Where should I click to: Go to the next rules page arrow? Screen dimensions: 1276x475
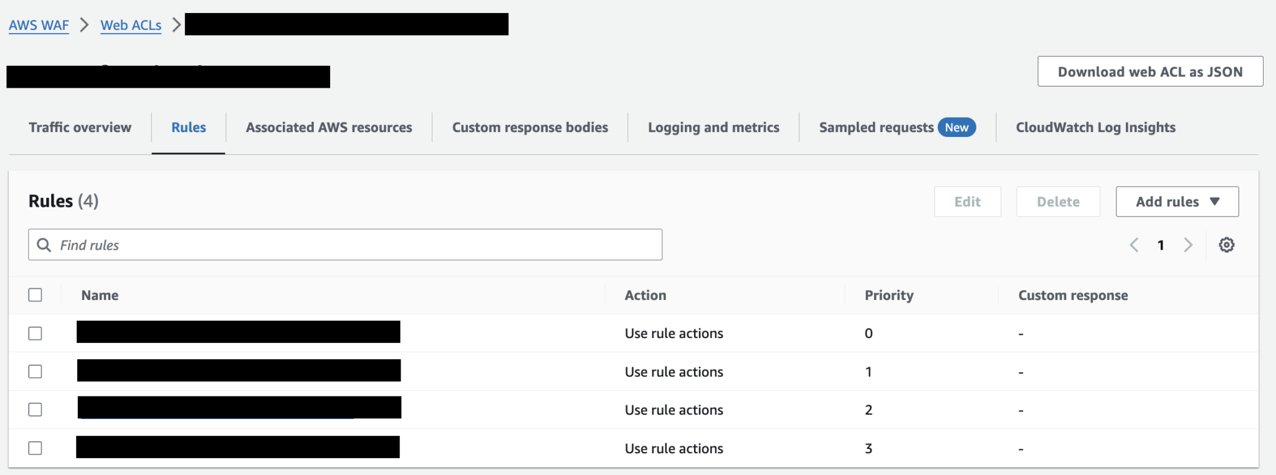pos(1188,245)
